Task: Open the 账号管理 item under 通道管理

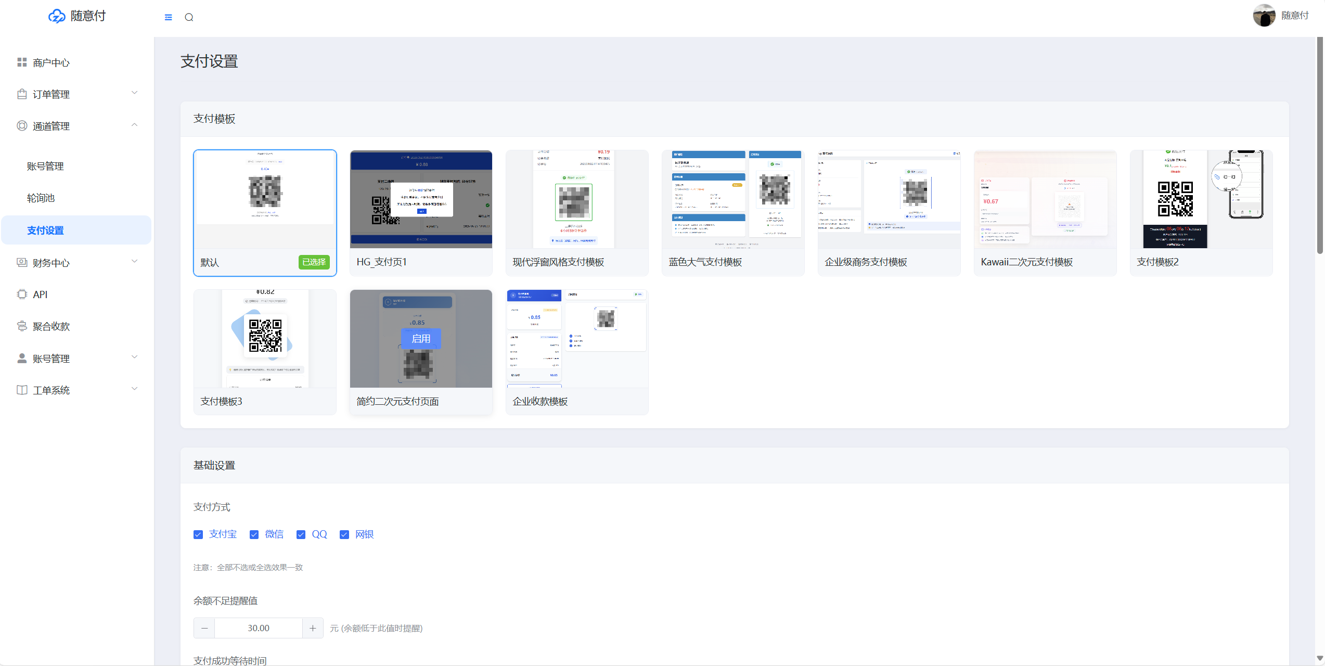Action: tap(45, 166)
